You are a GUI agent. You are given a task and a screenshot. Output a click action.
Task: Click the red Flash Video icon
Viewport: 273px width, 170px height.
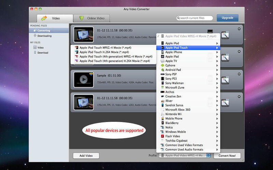pos(162,136)
